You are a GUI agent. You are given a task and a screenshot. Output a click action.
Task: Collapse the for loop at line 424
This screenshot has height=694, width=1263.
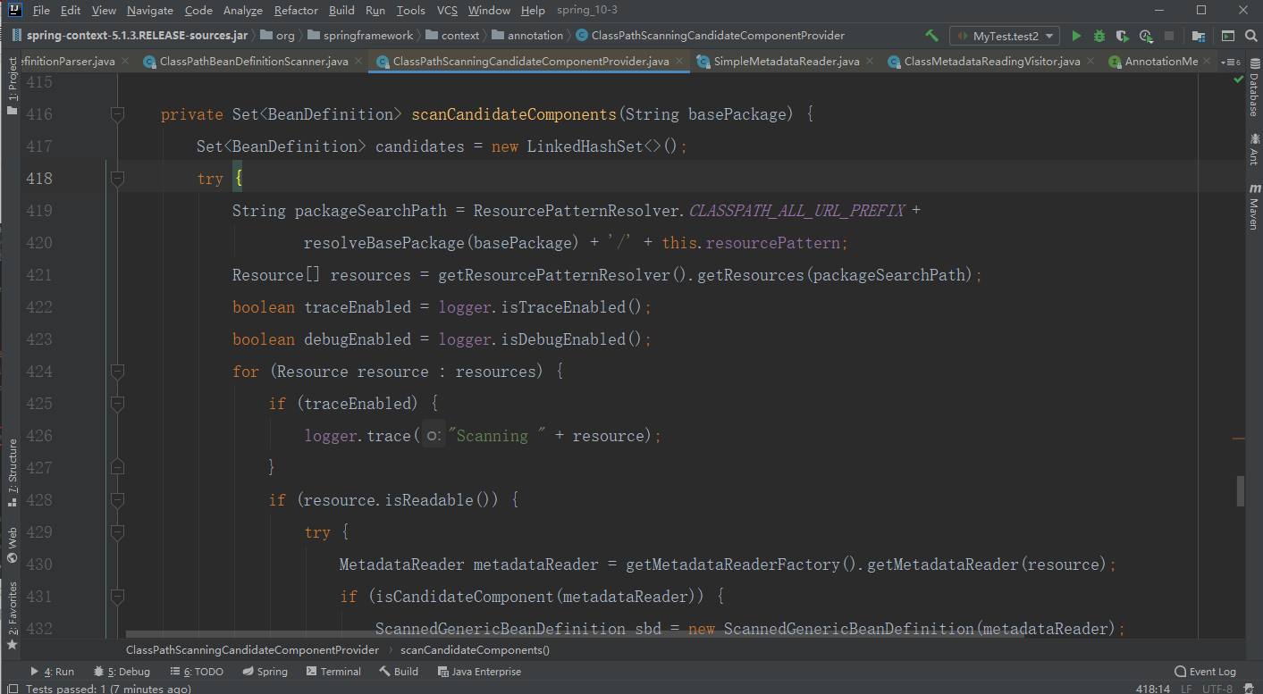pos(116,372)
